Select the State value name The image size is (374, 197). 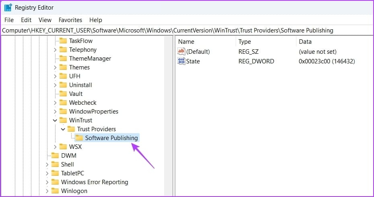point(193,61)
